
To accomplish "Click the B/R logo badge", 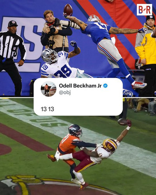I will pos(144,10).
